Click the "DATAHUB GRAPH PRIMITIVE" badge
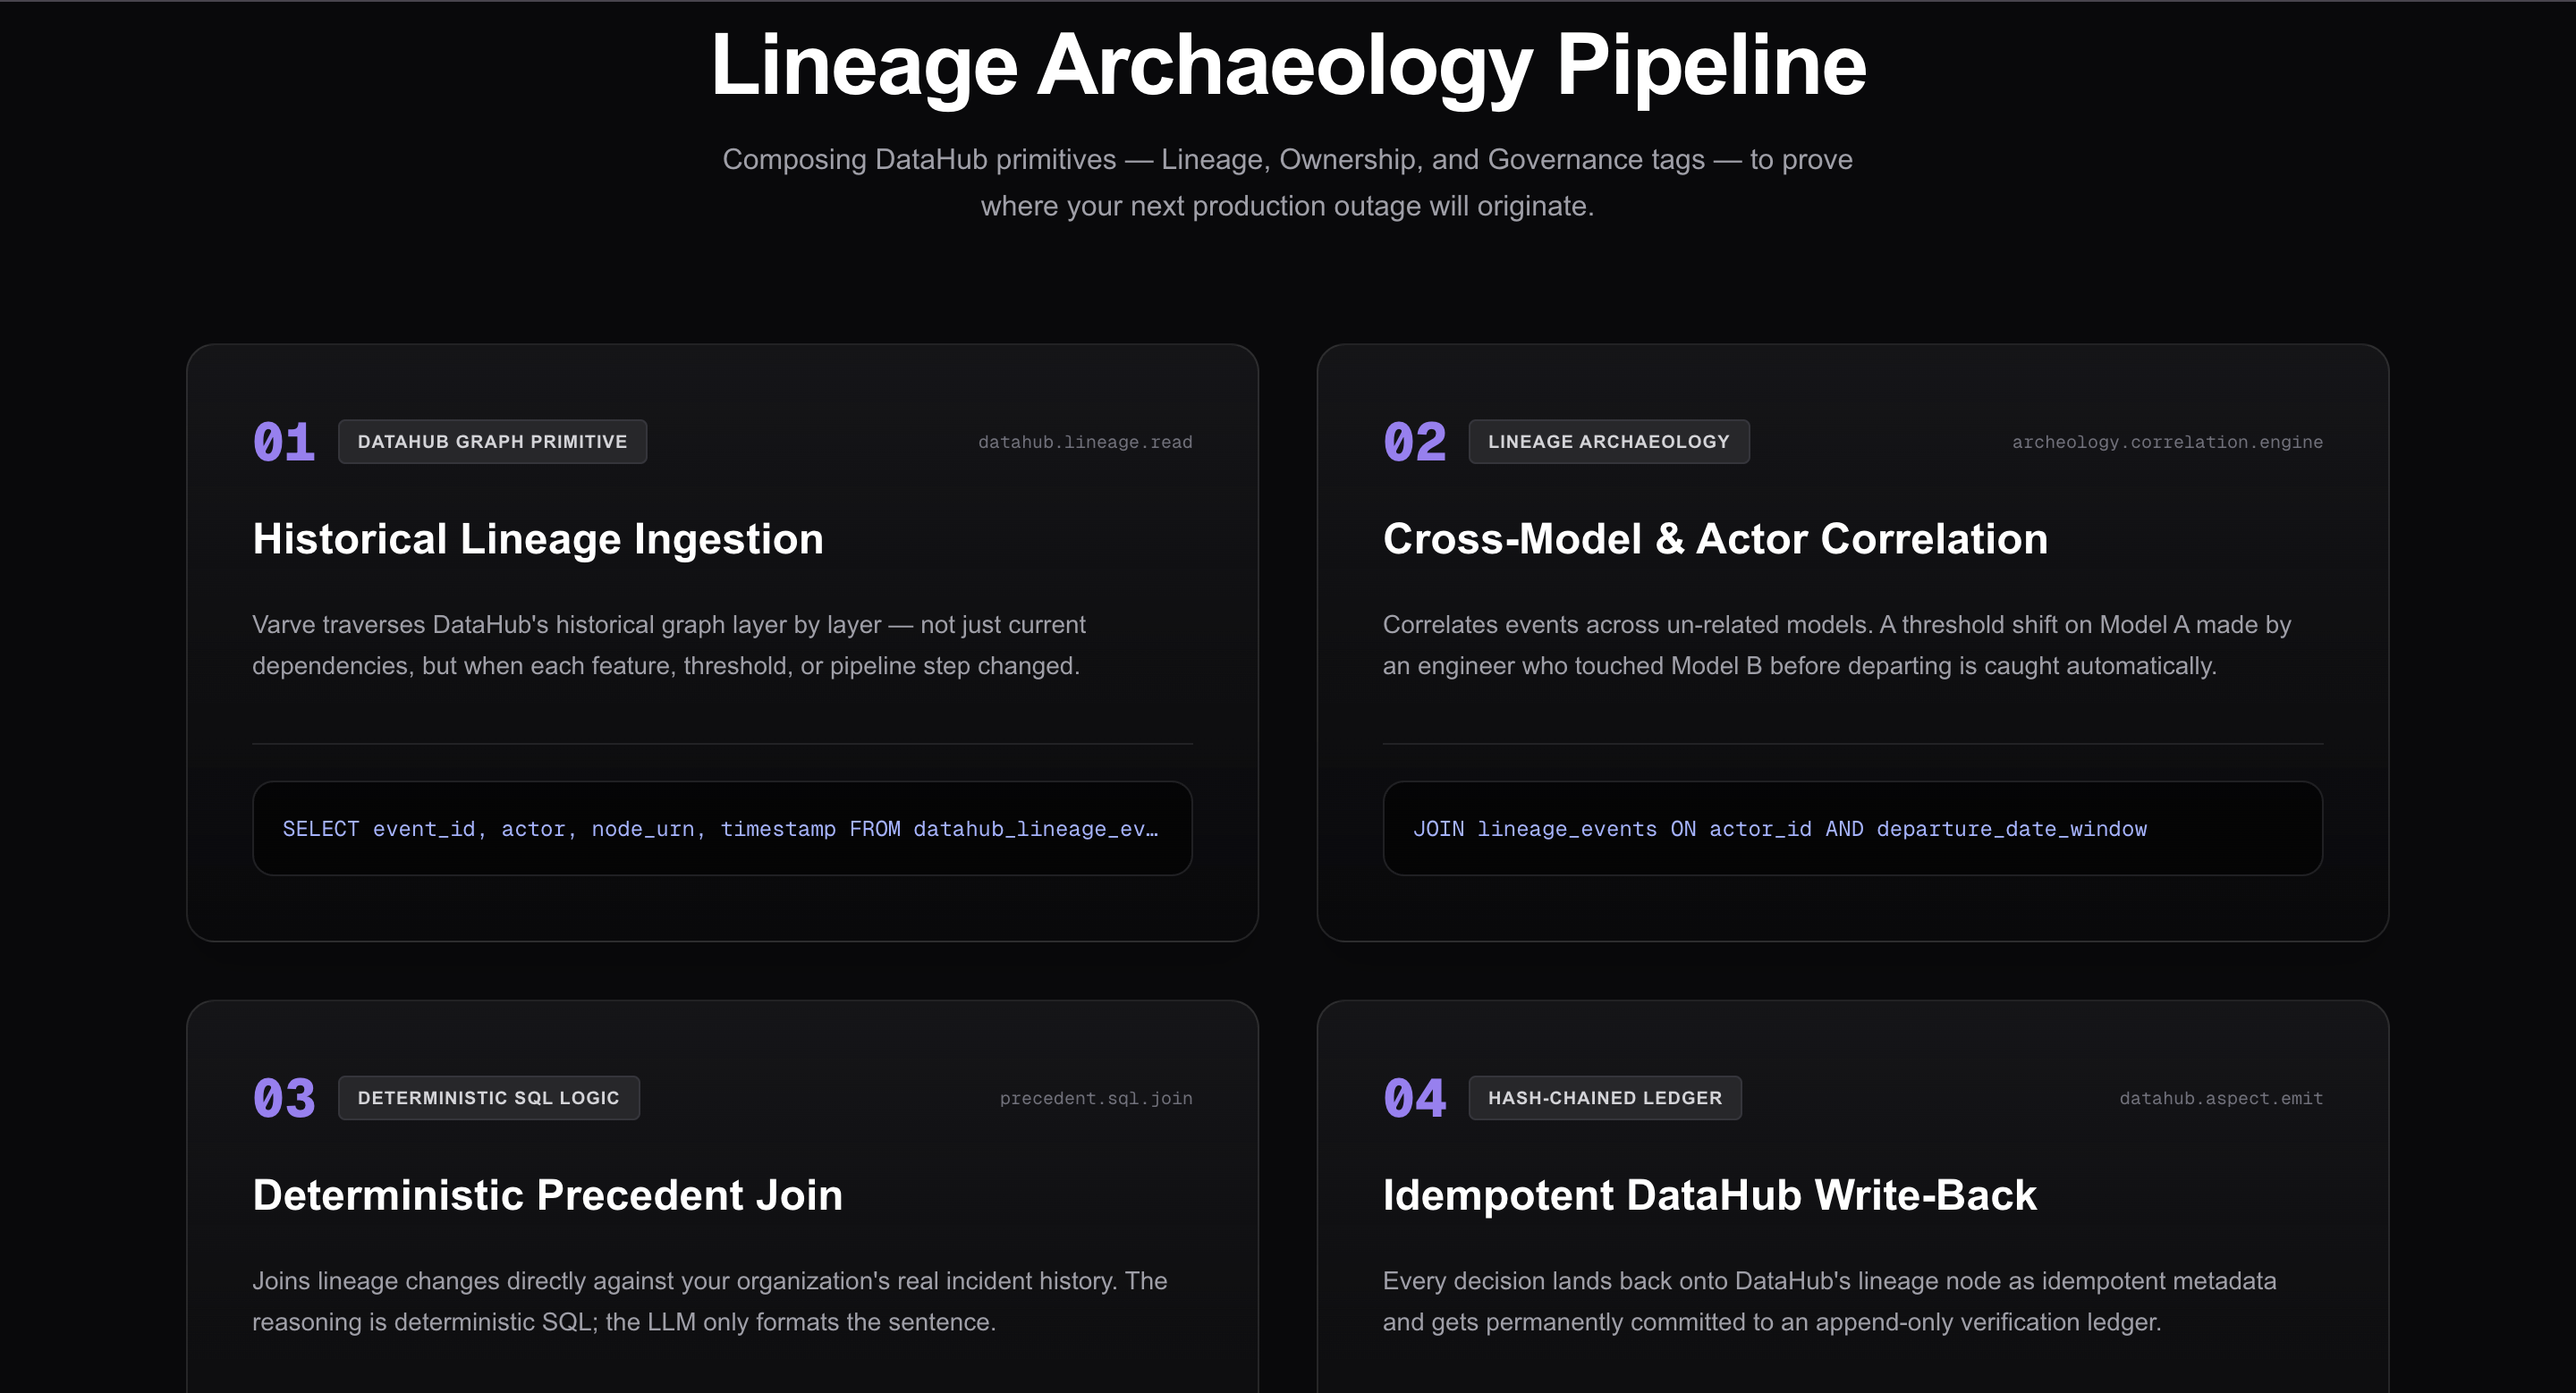 coord(492,442)
